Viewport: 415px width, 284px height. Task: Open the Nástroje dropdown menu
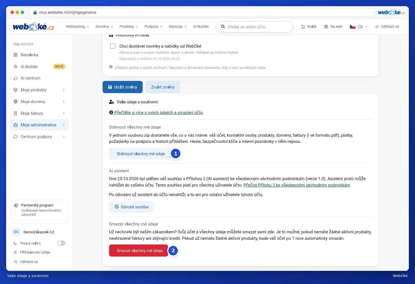pos(178,27)
